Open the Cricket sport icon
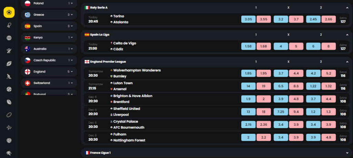Screen dimensions: 353x158 tap(9, 51)
